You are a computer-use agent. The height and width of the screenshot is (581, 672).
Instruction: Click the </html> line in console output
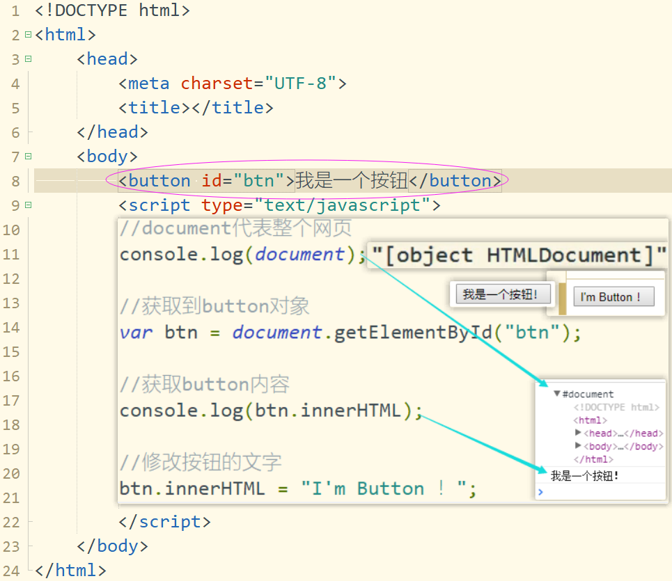pyautogui.click(x=593, y=459)
